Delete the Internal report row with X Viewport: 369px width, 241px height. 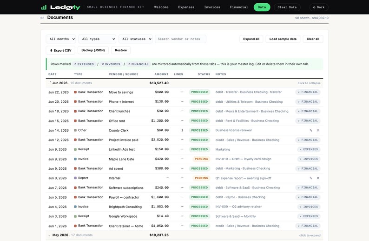tap(318, 178)
